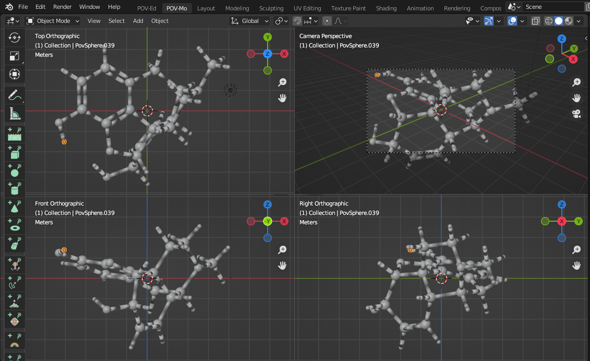Open the Global transform orientation dropdown
Screen dimensions: 590x361
(250, 21)
